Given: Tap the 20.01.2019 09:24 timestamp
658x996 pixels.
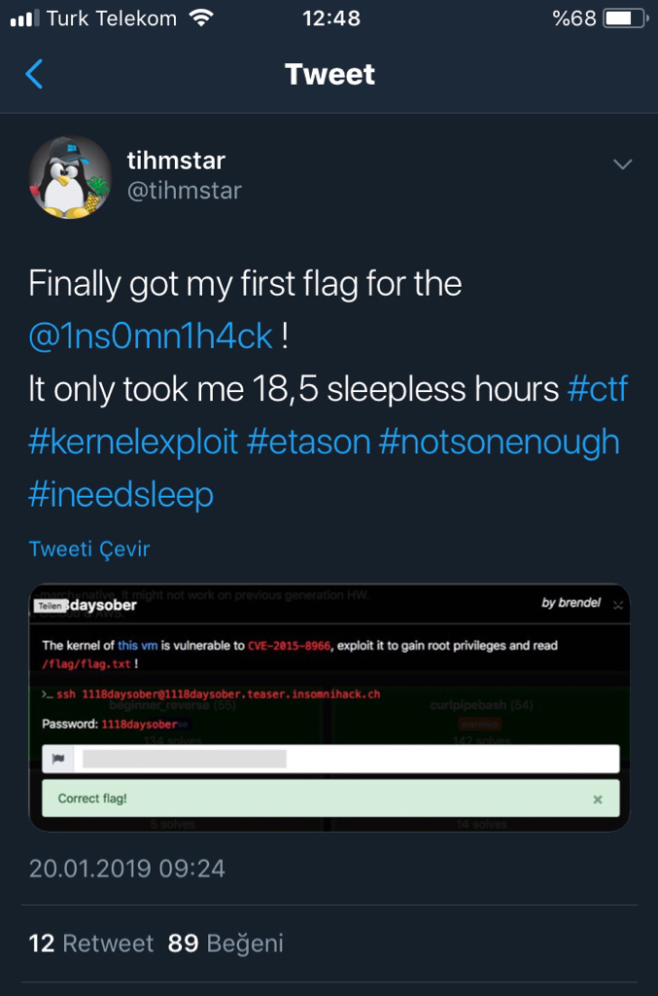Looking at the screenshot, I should (124, 869).
